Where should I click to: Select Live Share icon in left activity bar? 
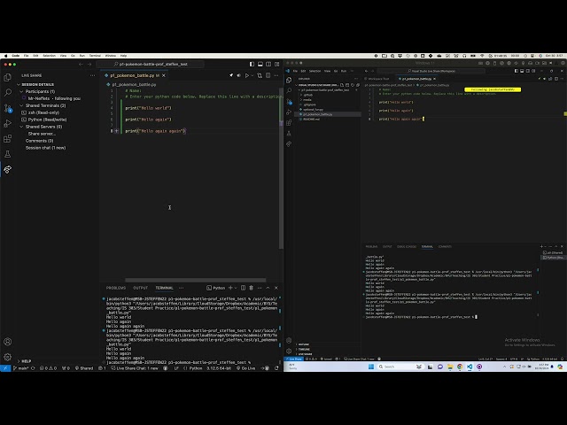click(x=7, y=169)
